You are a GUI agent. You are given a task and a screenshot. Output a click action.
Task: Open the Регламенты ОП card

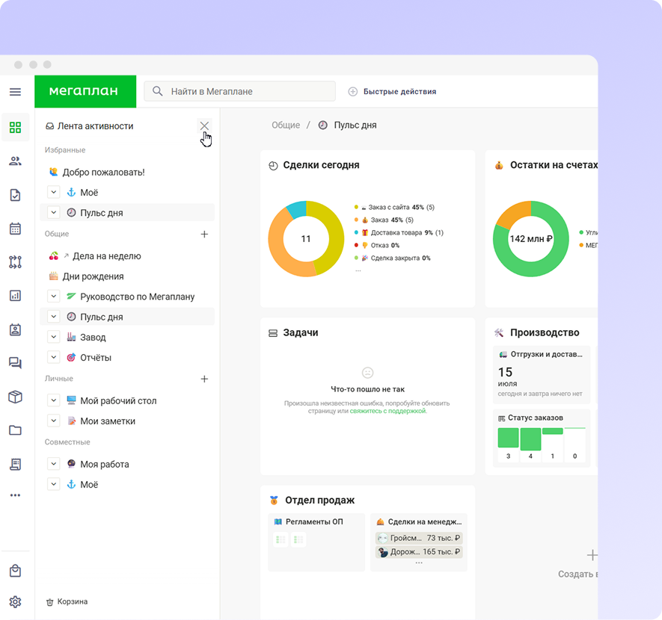(316, 542)
